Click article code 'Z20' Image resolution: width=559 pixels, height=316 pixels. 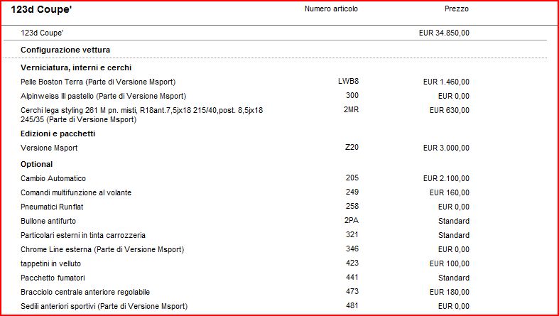352,147
